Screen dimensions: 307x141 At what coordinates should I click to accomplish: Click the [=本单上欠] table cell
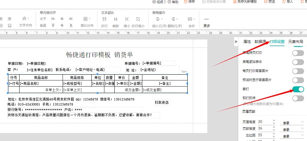[83, 90]
